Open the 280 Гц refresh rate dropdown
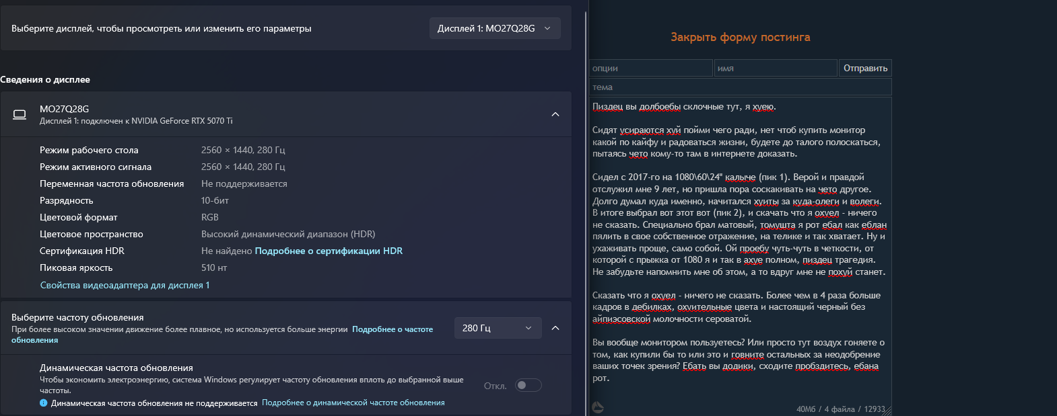The width and height of the screenshot is (1057, 416). click(498, 328)
